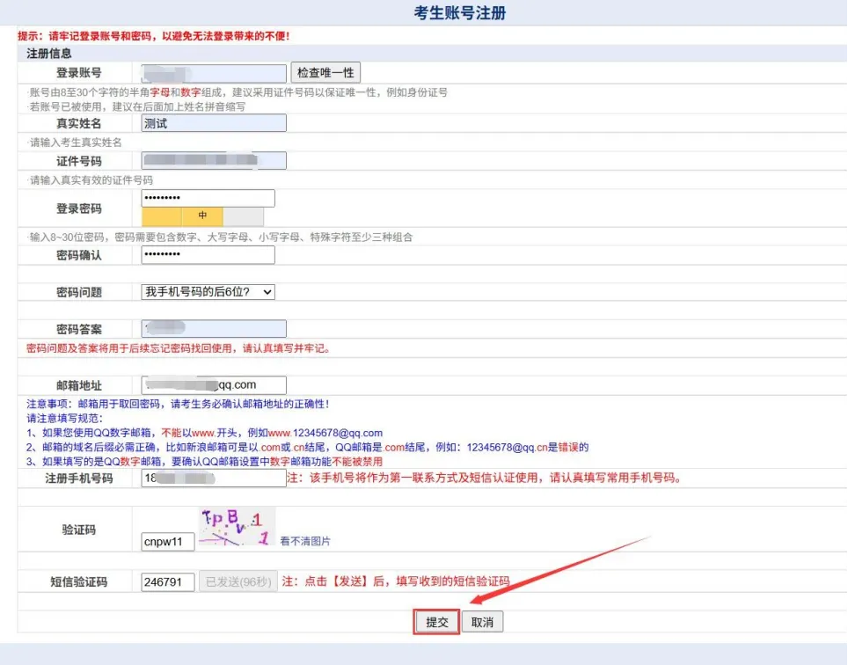Click into the 密码确认 field
The width and height of the screenshot is (848, 665).
click(208, 254)
